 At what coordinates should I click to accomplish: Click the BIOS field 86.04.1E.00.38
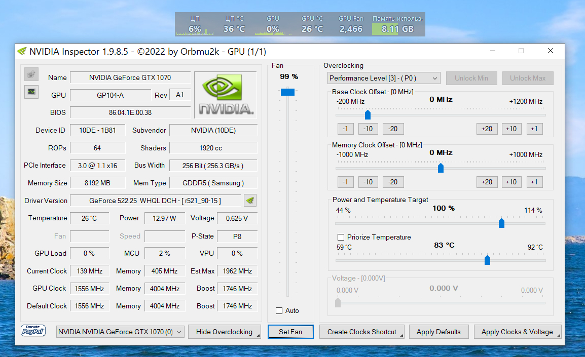[130, 112]
